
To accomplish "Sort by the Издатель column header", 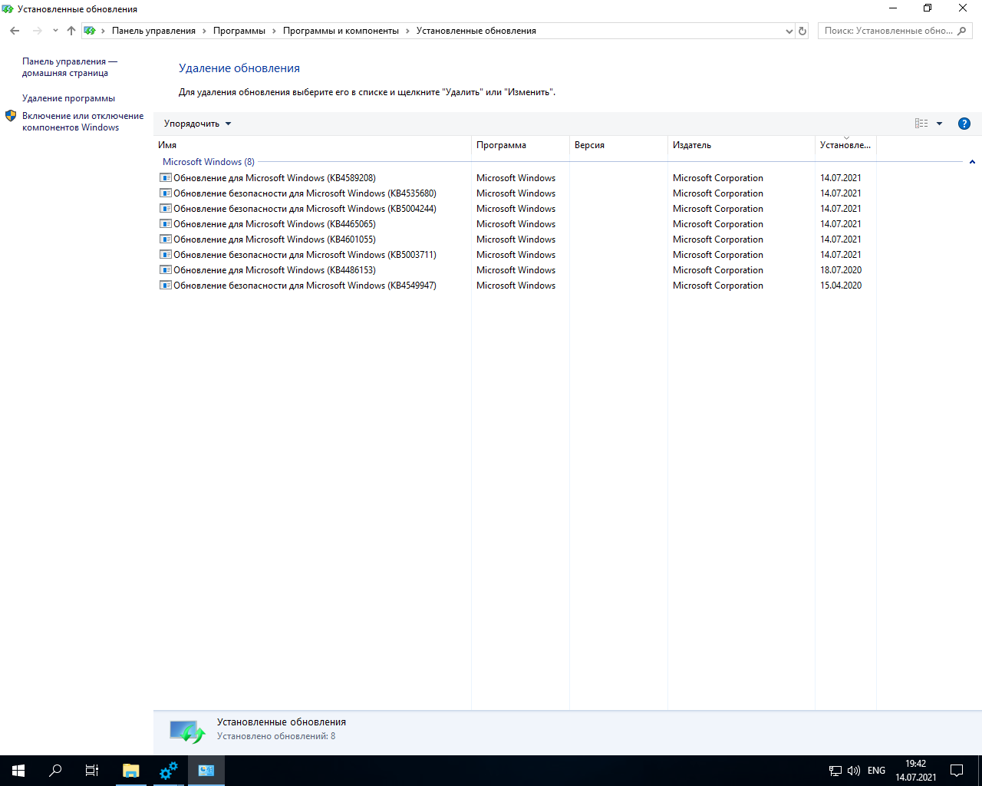I will [x=692, y=145].
